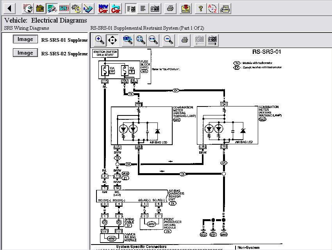The height and width of the screenshot is (250, 332).
Task: Open the Note icon in top toolbar
Action: click(186, 8)
